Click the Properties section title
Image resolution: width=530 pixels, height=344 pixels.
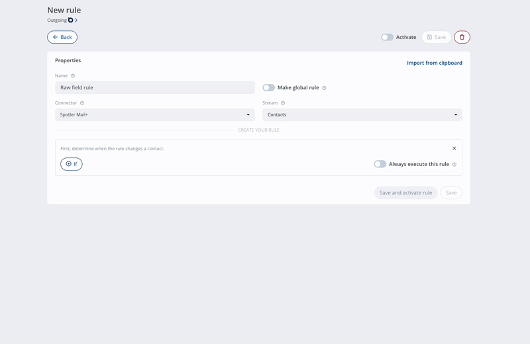[x=68, y=60]
